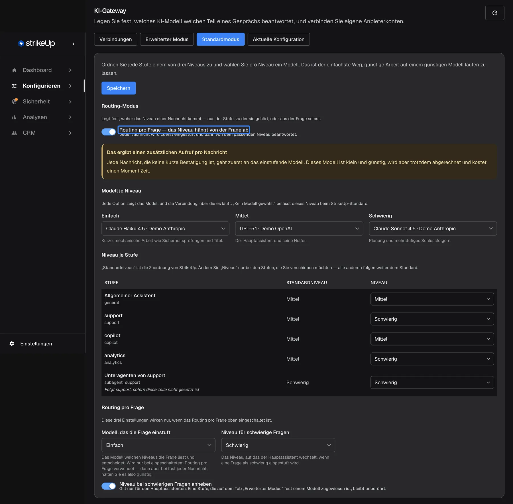
Task: Click the Sicherheit shield icon
Action: (x=15, y=101)
